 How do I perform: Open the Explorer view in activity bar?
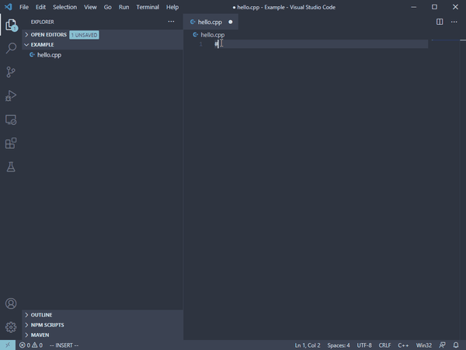pyautogui.click(x=11, y=25)
